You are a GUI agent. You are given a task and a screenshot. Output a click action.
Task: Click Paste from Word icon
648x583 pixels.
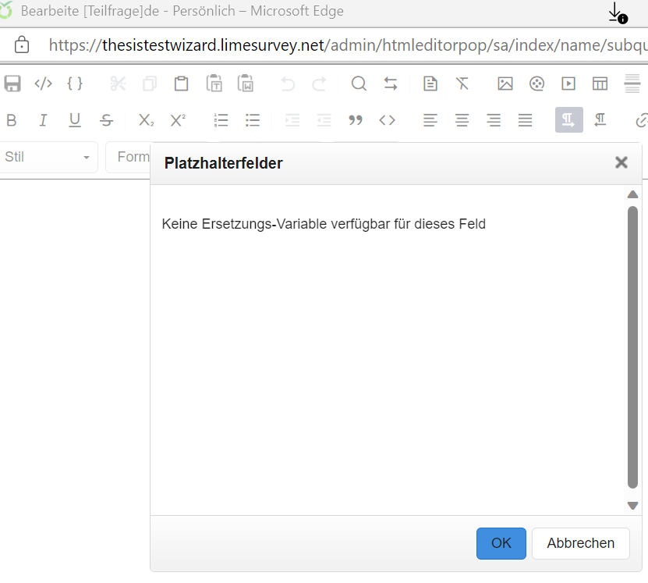click(246, 84)
